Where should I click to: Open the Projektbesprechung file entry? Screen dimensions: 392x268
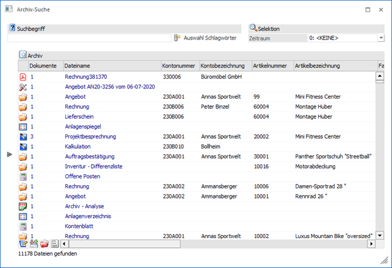pos(90,136)
